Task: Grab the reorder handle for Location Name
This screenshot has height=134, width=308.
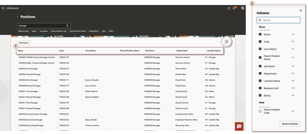Action: [x=293, y=81]
